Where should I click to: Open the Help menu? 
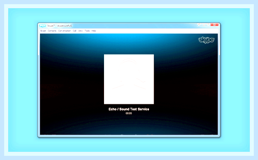(x=94, y=31)
